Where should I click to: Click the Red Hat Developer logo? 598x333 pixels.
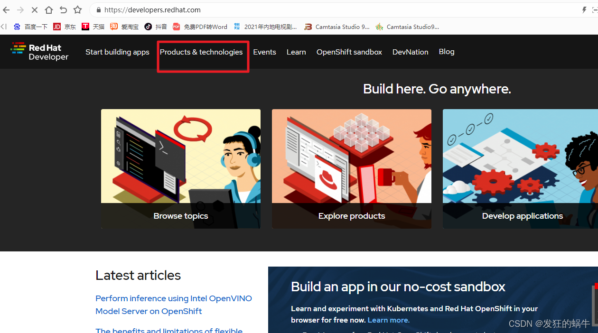click(x=40, y=52)
